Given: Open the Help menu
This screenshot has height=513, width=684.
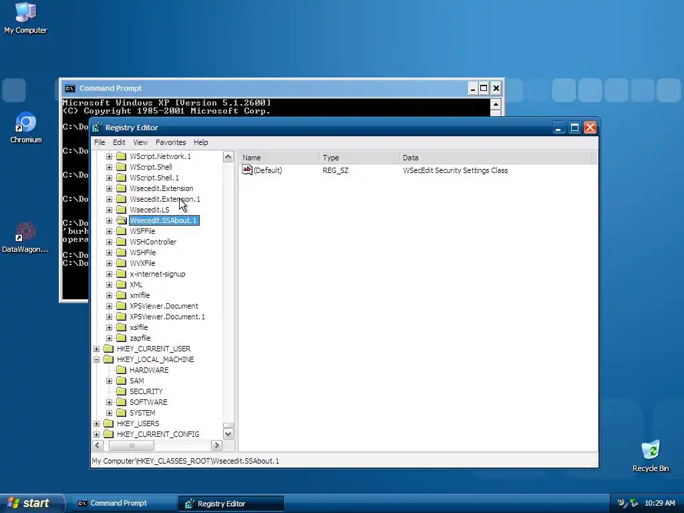Looking at the screenshot, I should coord(200,142).
